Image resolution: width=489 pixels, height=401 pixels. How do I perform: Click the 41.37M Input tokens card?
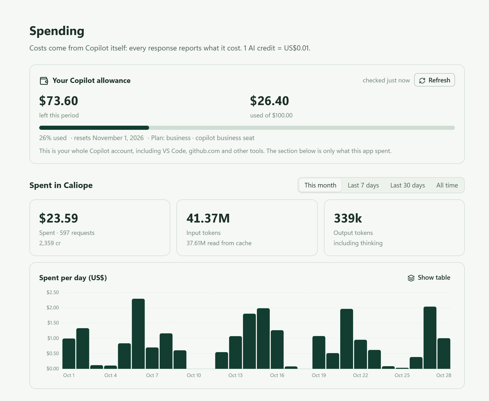click(x=247, y=228)
